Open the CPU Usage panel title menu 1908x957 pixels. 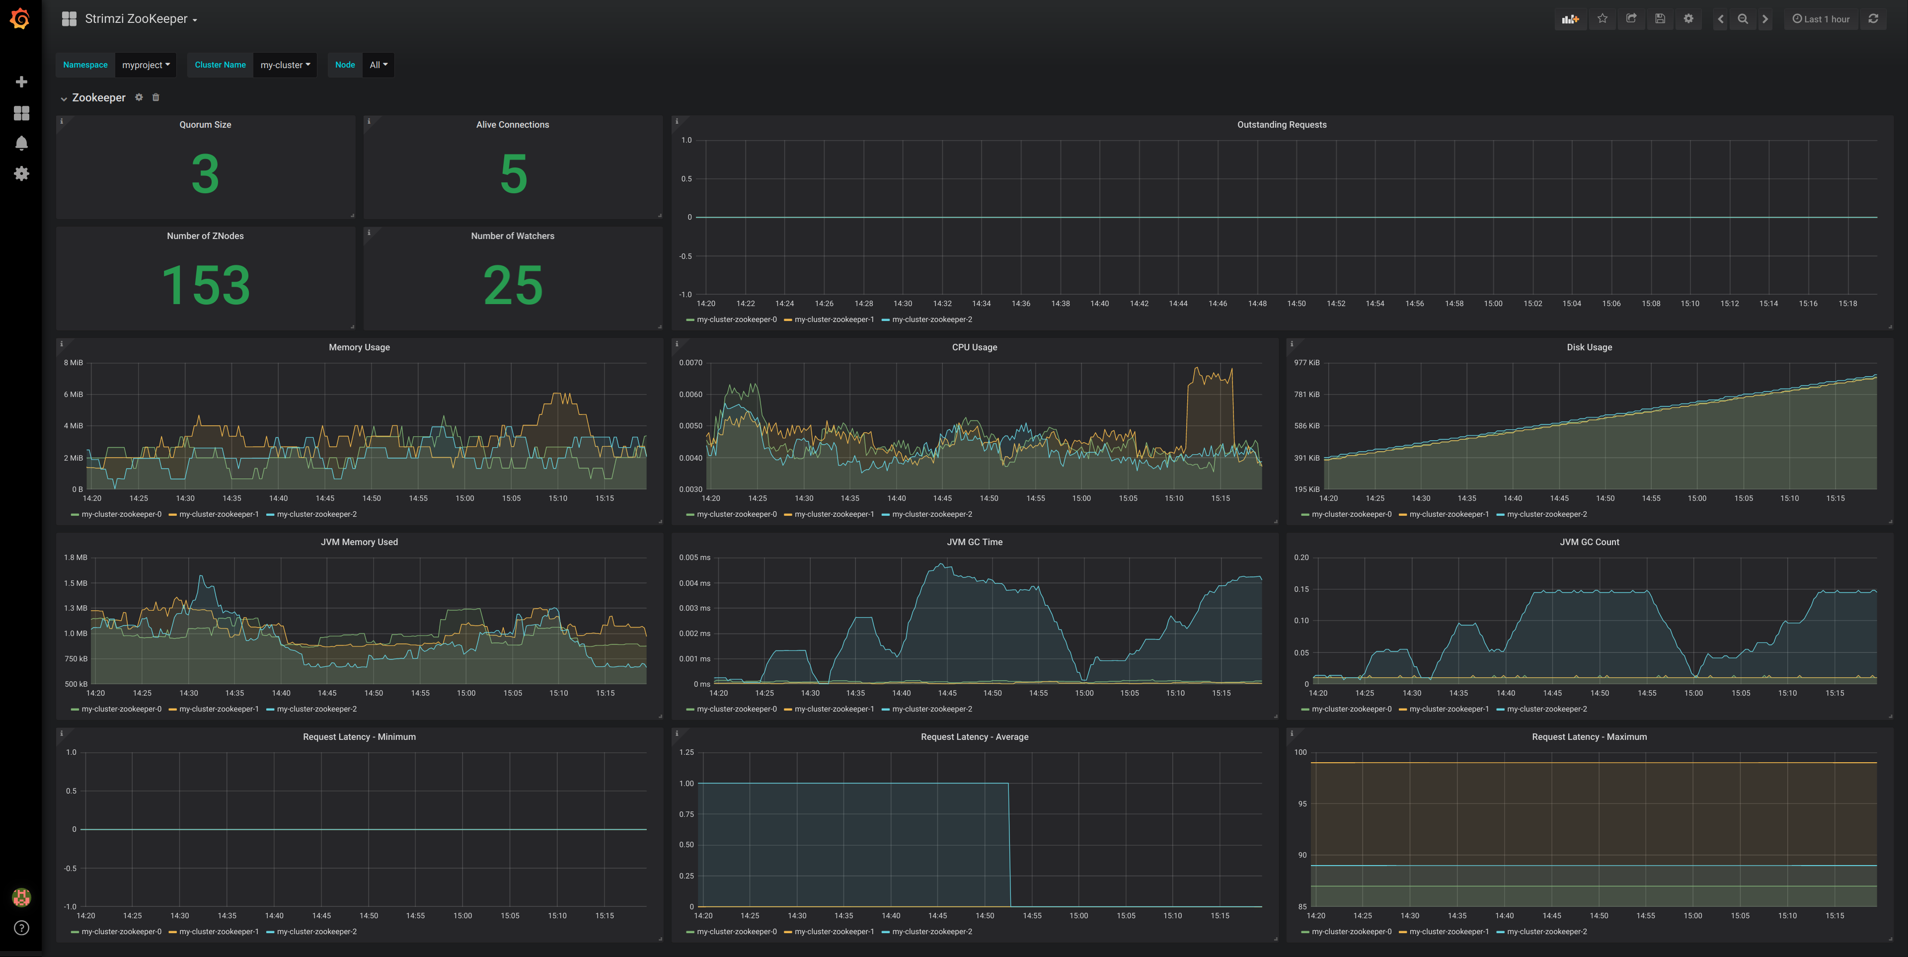click(974, 347)
